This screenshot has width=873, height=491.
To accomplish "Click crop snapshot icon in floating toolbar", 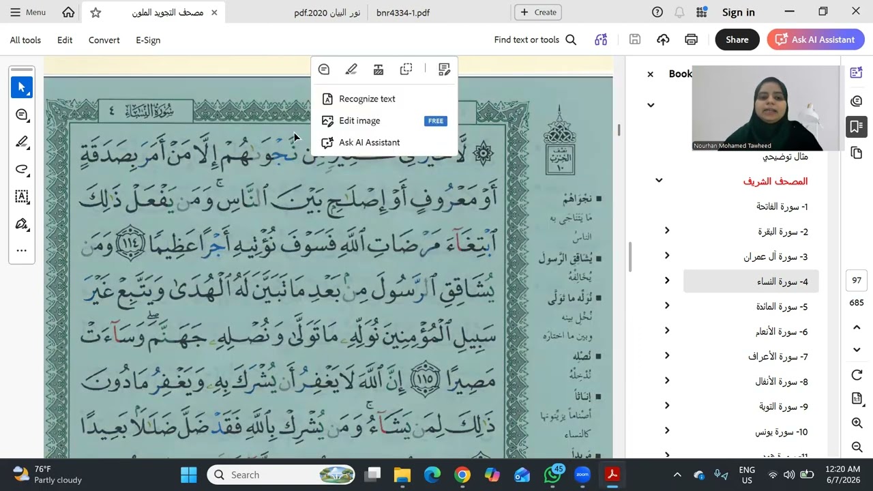I will point(406,69).
